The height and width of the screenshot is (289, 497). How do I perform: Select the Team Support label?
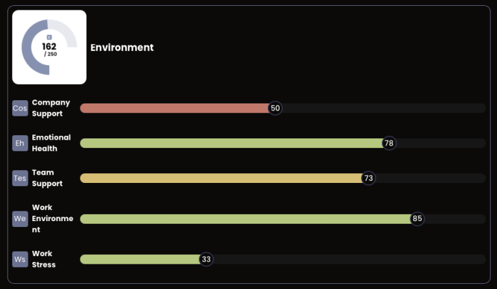click(x=47, y=178)
